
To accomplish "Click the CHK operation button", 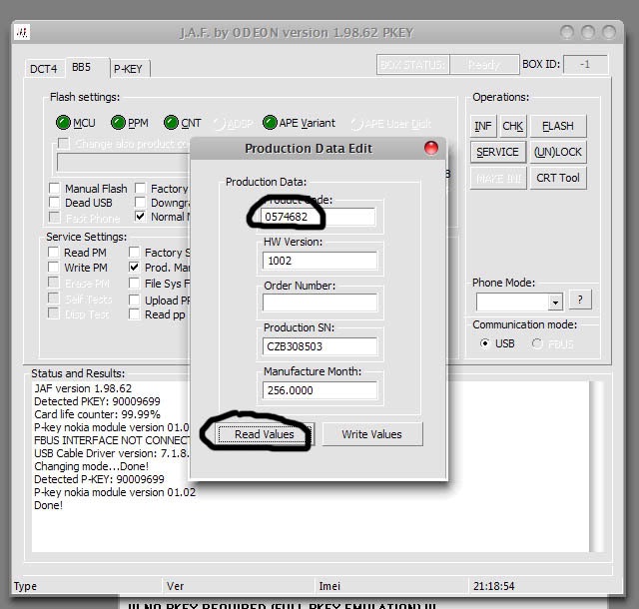I will pyautogui.click(x=512, y=126).
